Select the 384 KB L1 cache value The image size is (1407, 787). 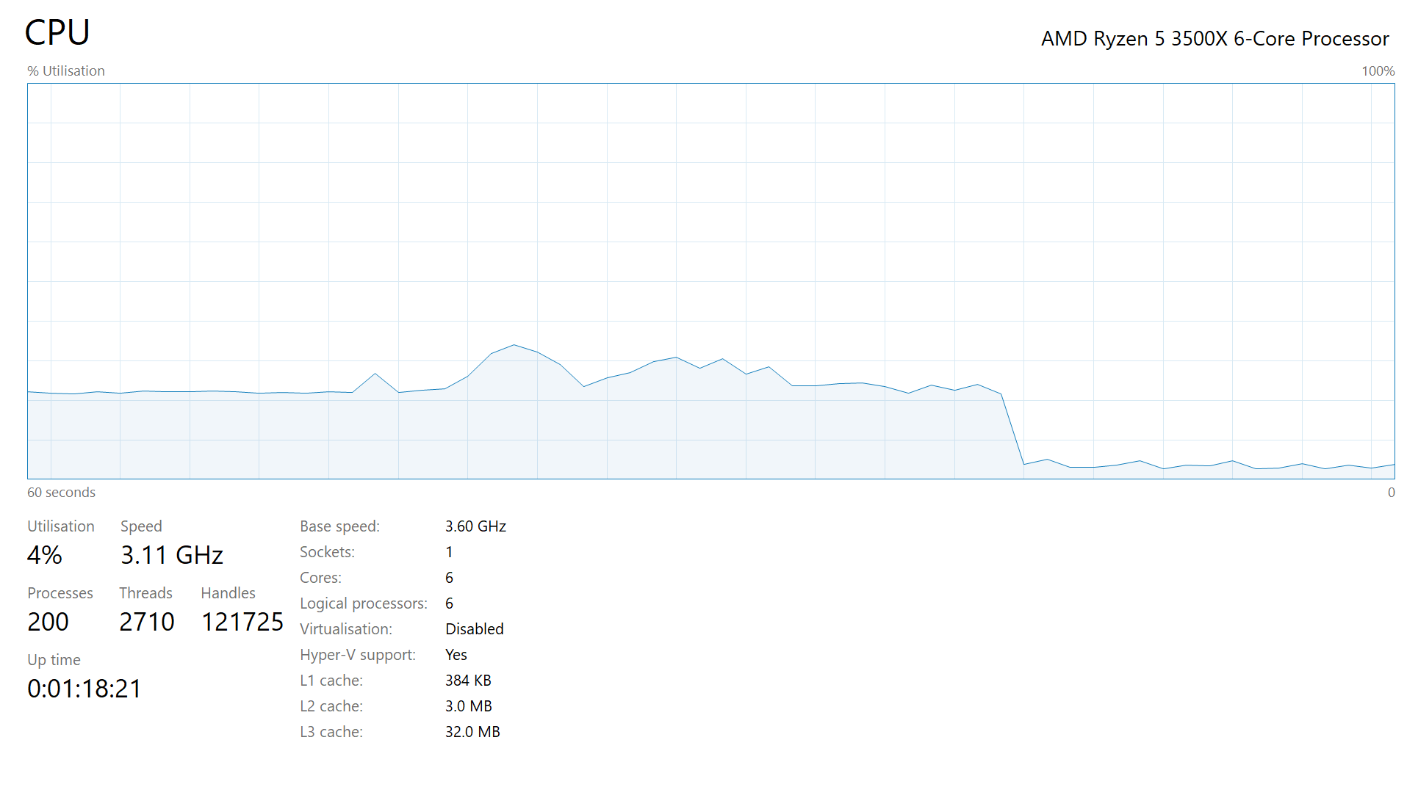point(468,681)
